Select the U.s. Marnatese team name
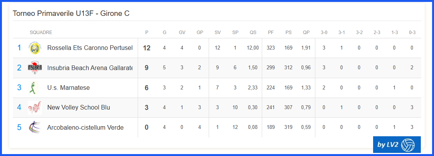The width and height of the screenshot is (434, 156). (68, 87)
